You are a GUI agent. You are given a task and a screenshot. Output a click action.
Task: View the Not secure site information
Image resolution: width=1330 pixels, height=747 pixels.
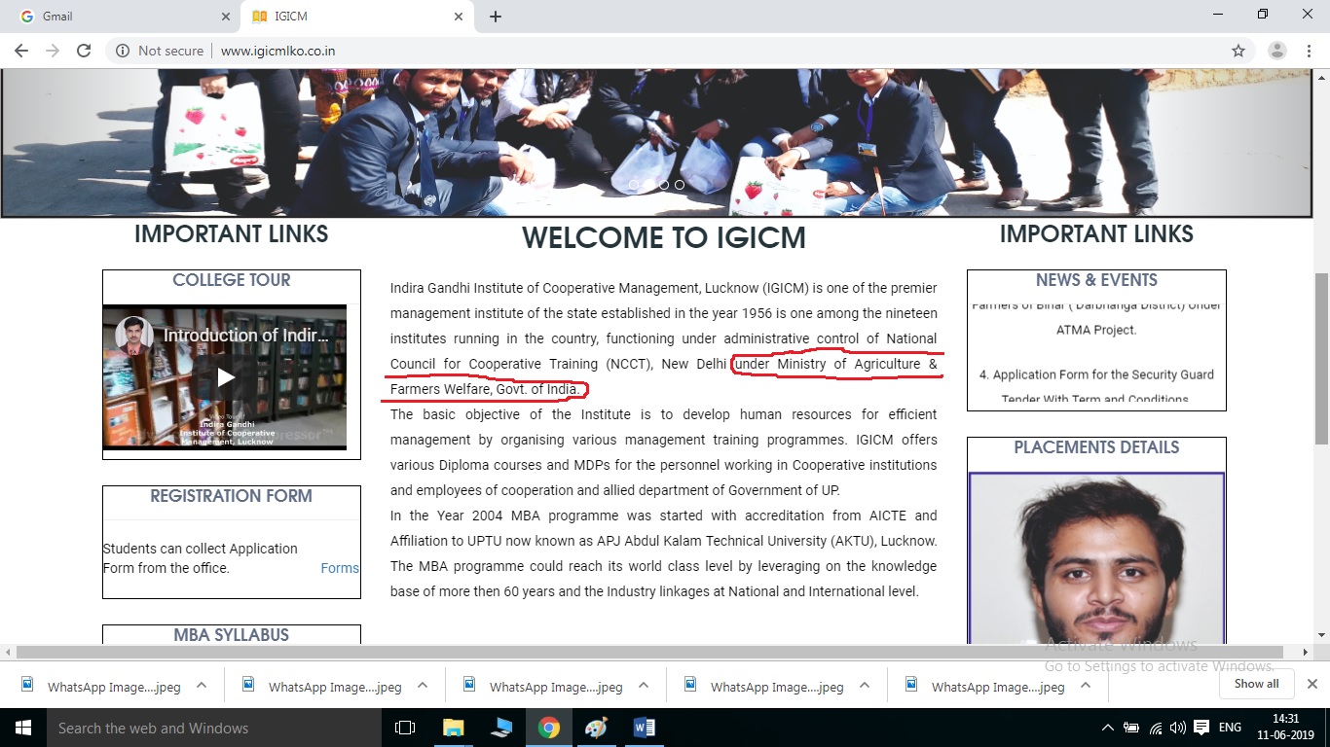tap(160, 51)
